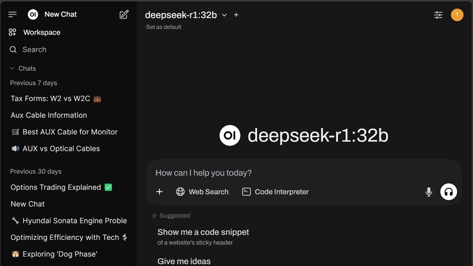Open AUX vs Optical Cables chat
Viewport: 473px width, 266px height.
click(56, 148)
